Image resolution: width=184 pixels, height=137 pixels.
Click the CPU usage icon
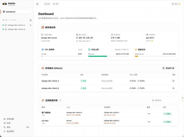pyautogui.click(x=43, y=50)
